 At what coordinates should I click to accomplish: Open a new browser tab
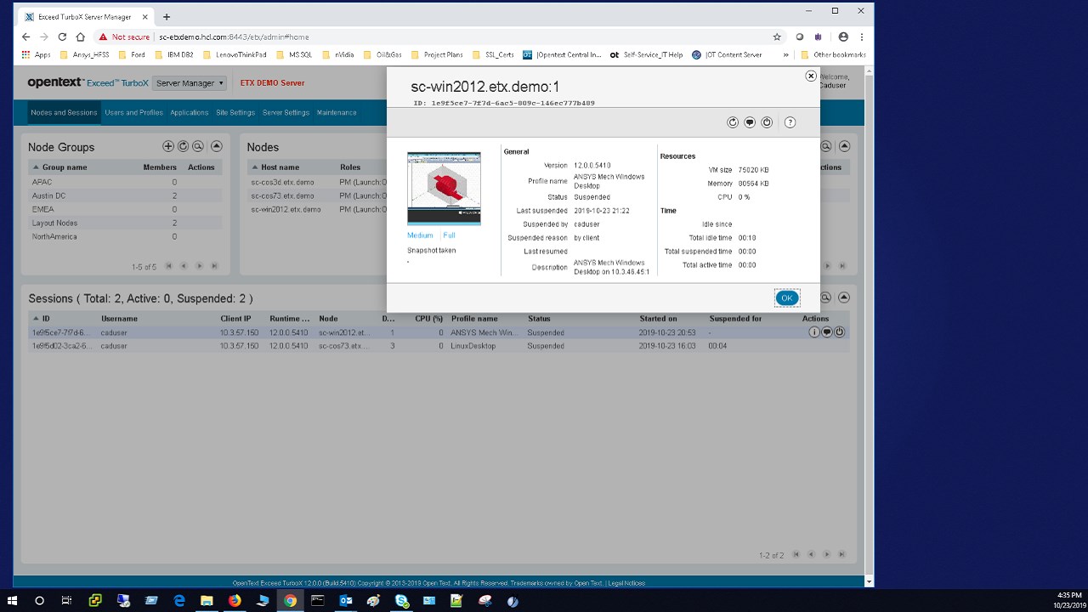(x=167, y=16)
